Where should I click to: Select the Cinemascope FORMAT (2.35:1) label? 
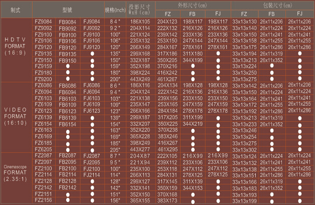15,173
